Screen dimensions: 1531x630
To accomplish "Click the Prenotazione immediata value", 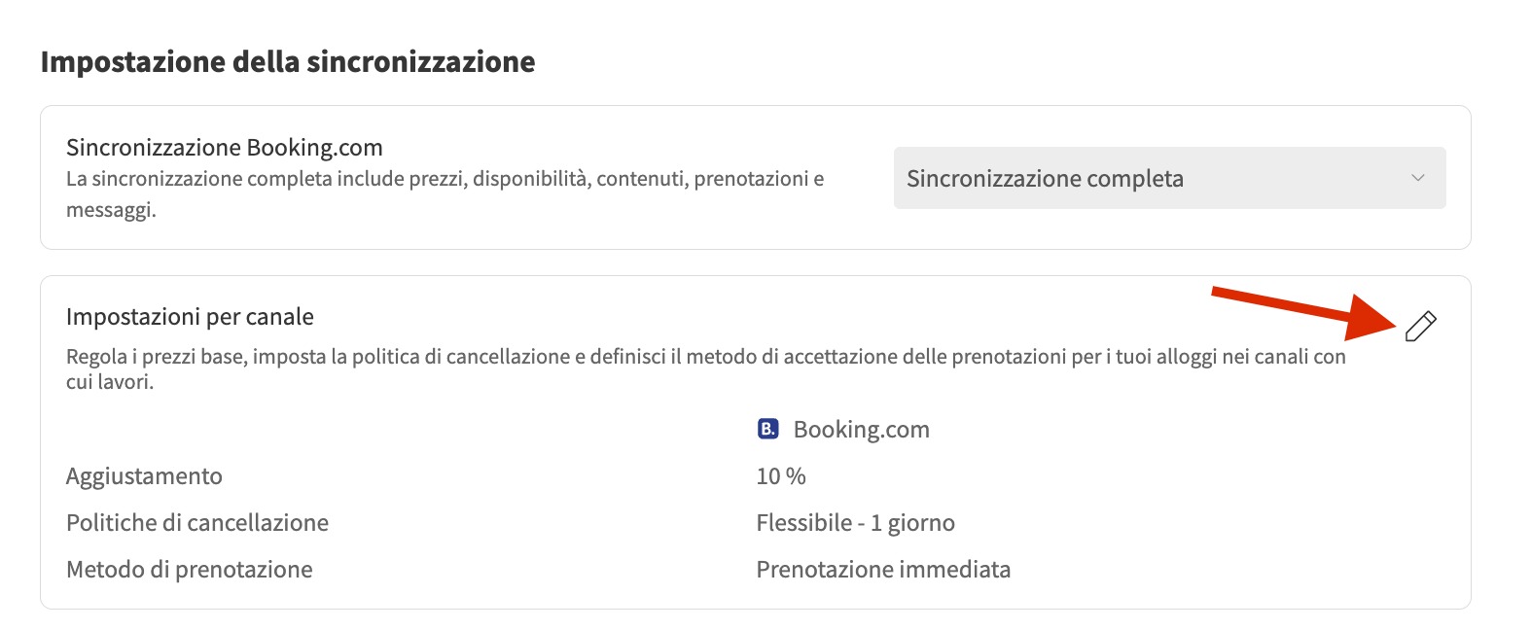I will pyautogui.click(x=883, y=570).
